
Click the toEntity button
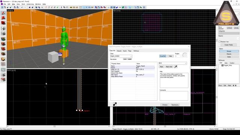tap(236, 28)
